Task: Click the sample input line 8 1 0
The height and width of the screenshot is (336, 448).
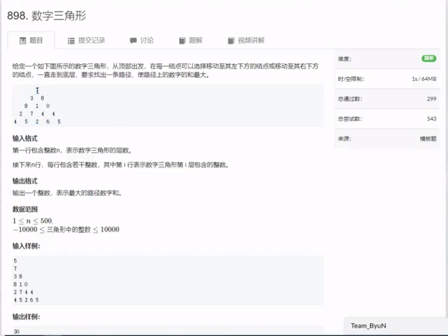Action: (x=21, y=284)
